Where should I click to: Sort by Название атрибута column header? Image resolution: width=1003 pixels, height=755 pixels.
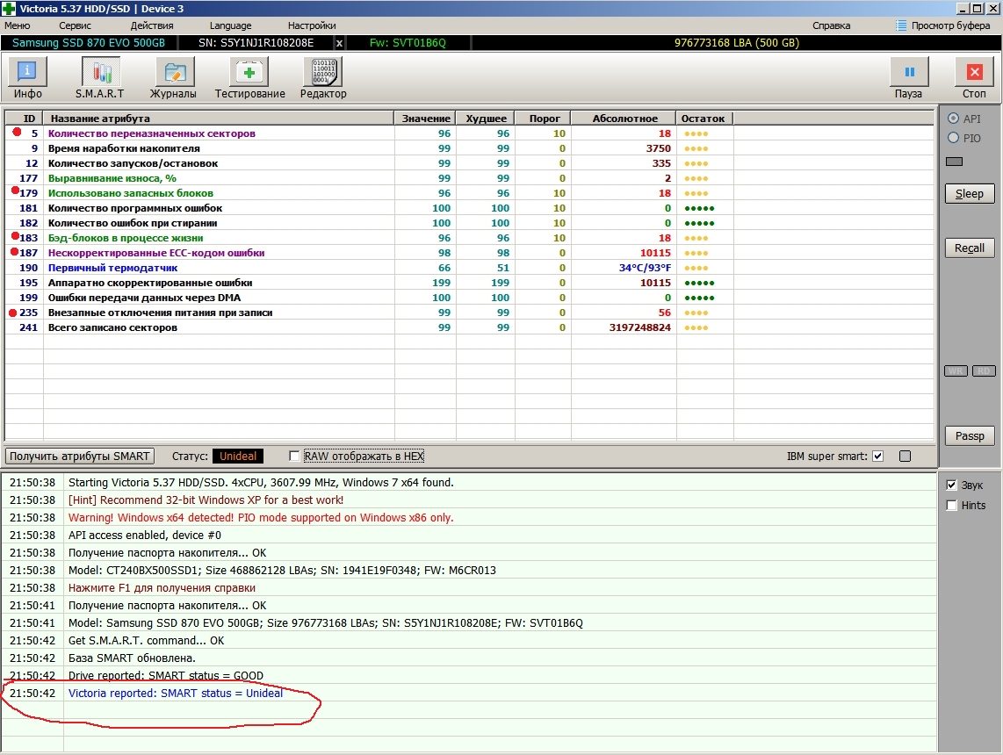(x=218, y=119)
